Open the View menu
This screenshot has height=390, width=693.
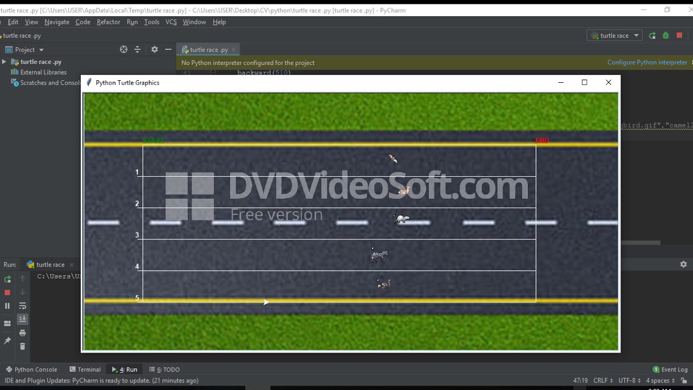[31, 22]
